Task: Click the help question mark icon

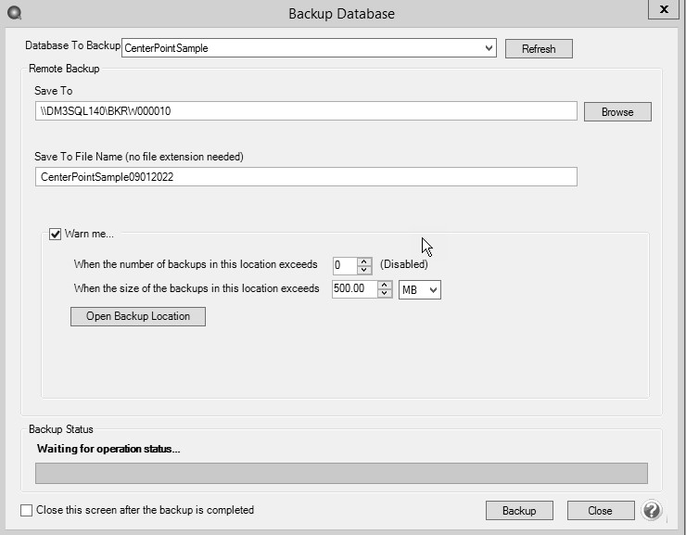Action: pos(652,510)
